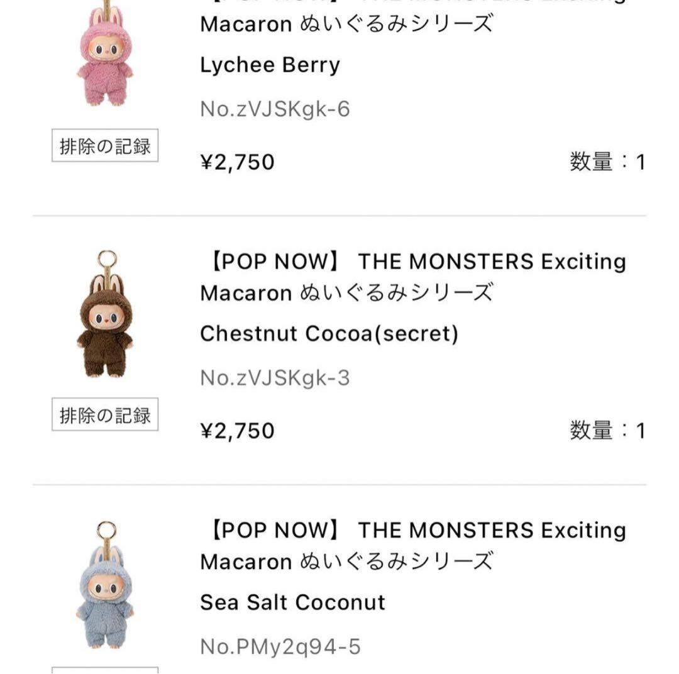The width and height of the screenshot is (679, 674).
Task: Click the Sea Salt Coconut product name
Action: [x=292, y=602]
